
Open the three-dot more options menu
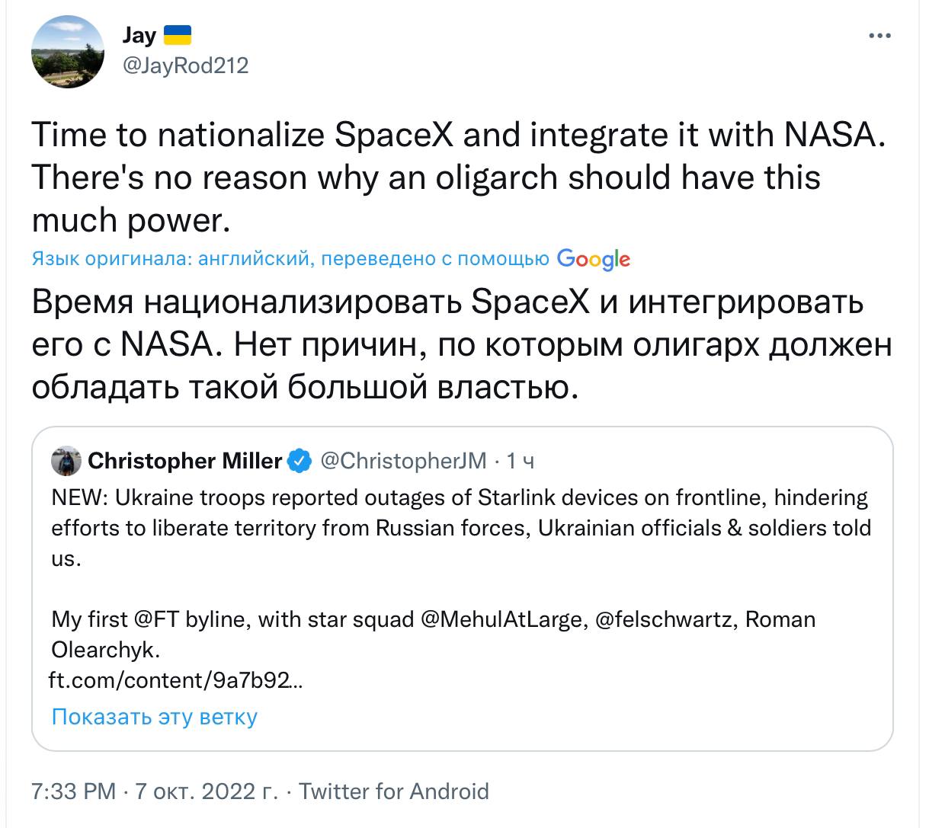point(880,36)
